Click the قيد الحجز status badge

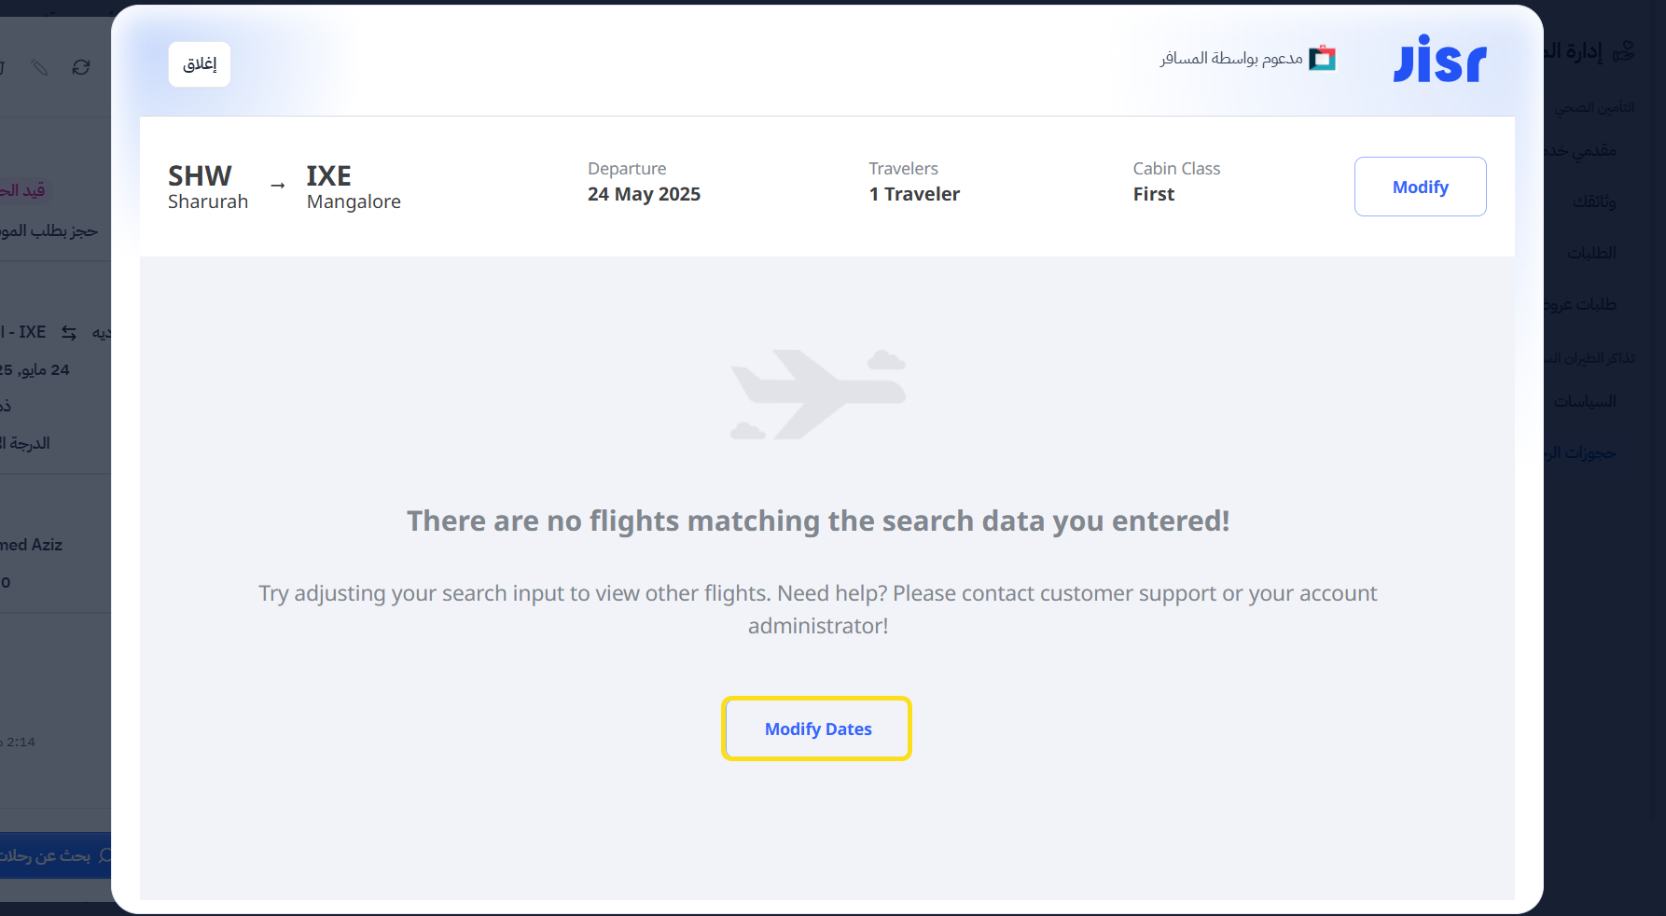[21, 189]
